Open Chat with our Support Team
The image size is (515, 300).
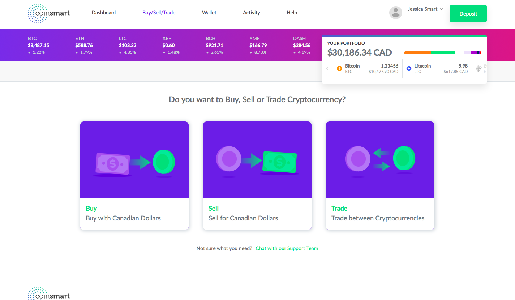[287, 248]
